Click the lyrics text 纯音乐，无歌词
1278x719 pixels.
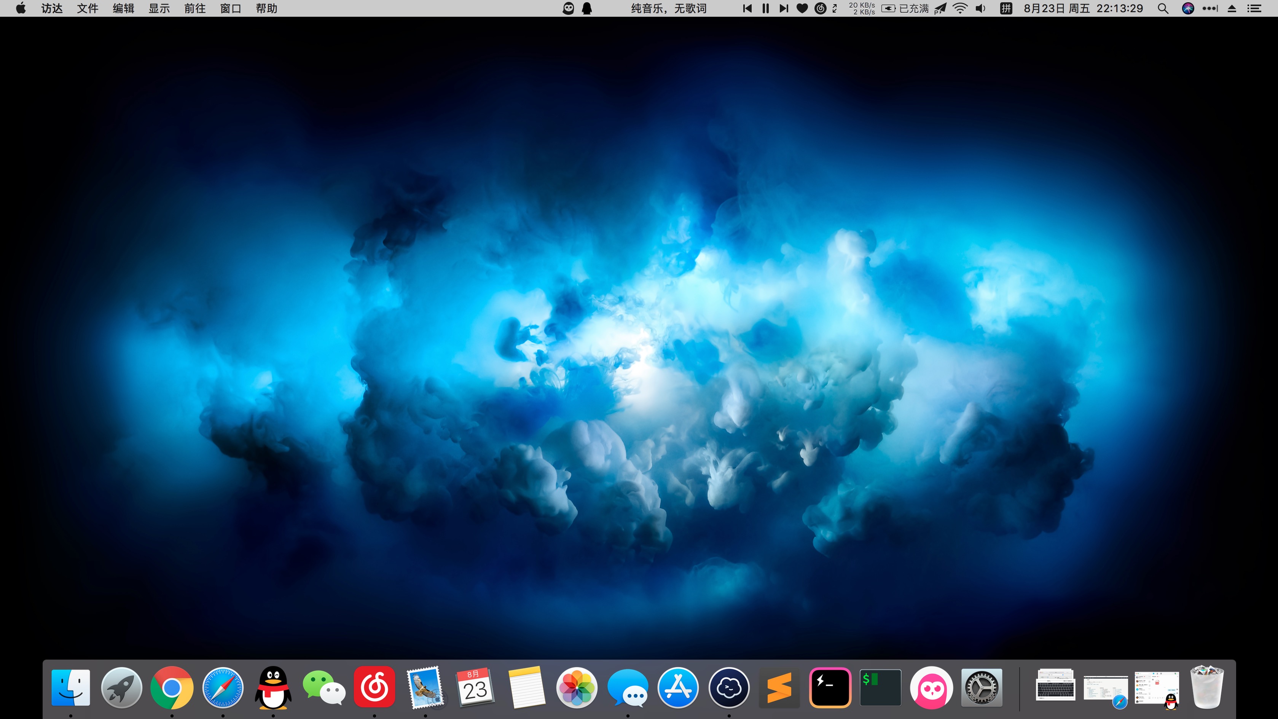669,8
